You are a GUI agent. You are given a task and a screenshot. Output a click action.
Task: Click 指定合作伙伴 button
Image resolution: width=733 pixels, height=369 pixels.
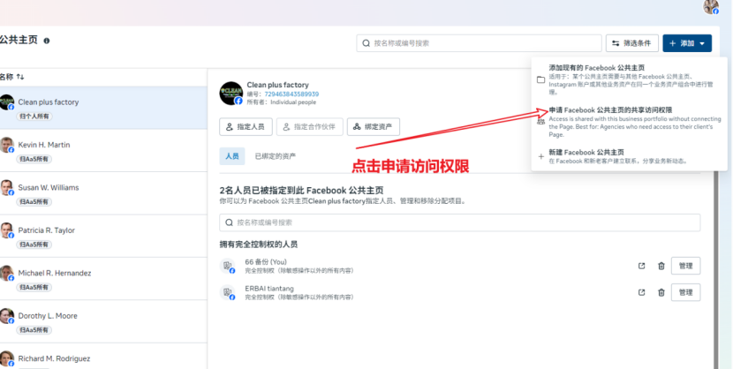tap(309, 126)
